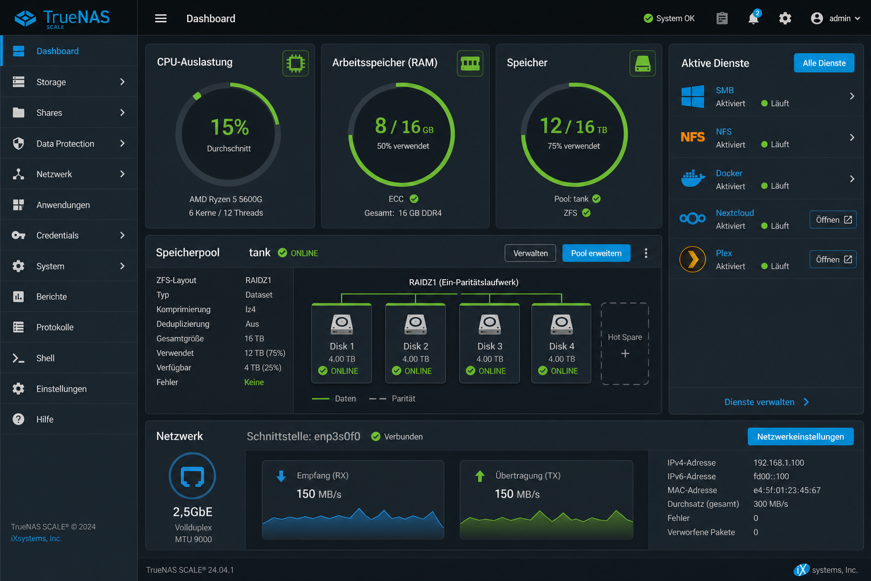Click the Alle Dienste button
This screenshot has height=581, width=871.
coord(824,63)
